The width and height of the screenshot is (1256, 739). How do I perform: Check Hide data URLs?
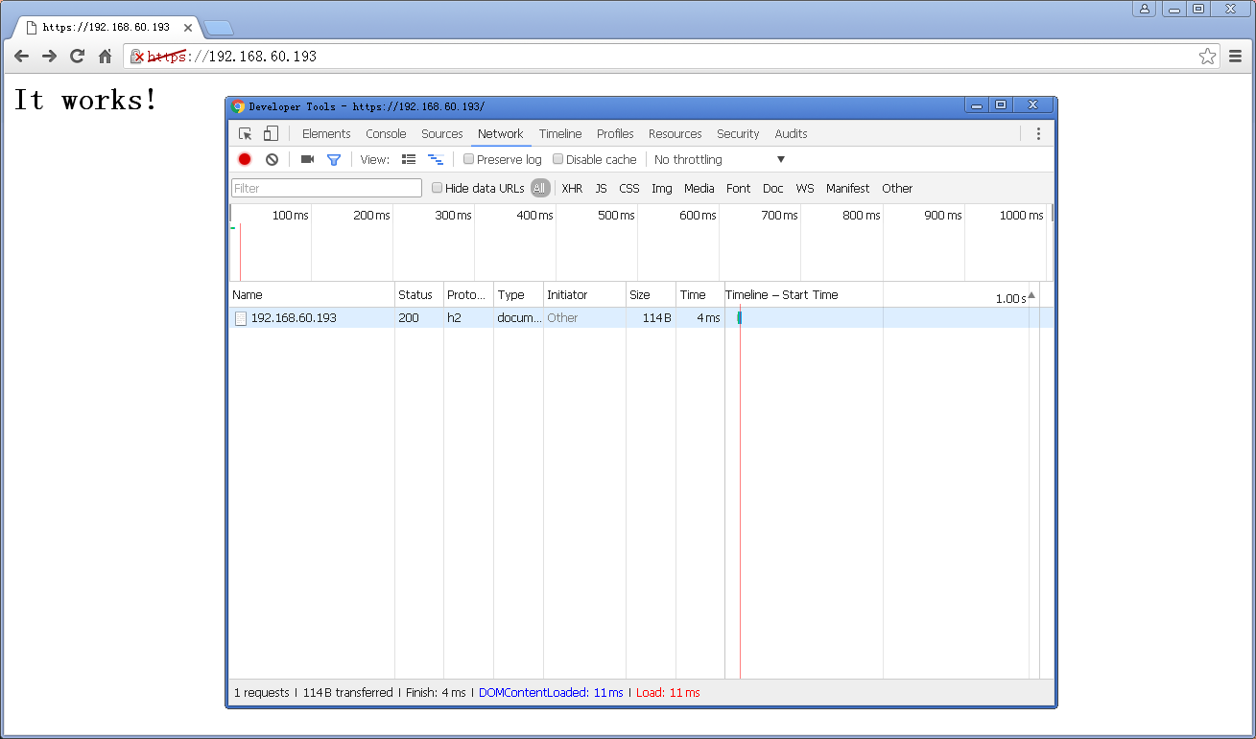tap(437, 188)
